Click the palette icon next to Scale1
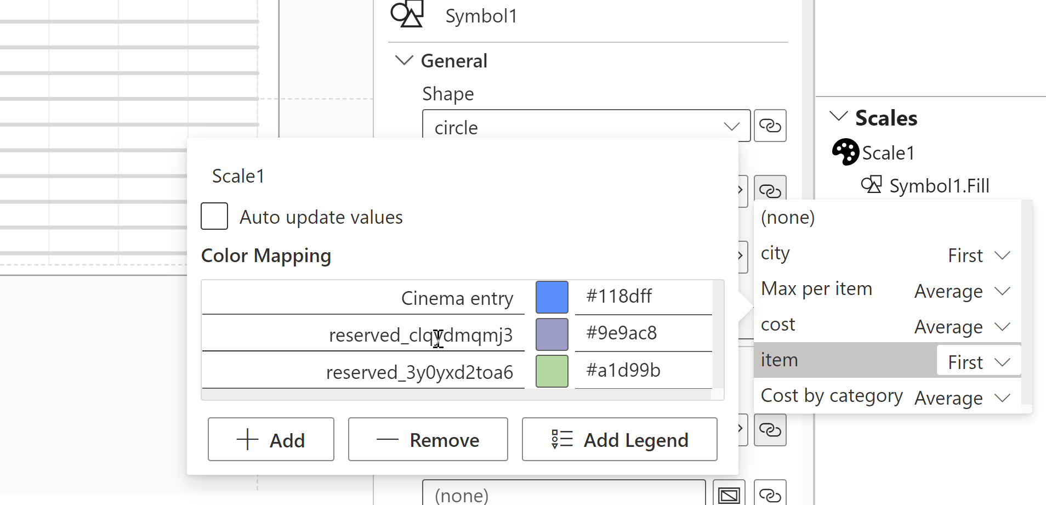Image resolution: width=1046 pixels, height=505 pixels. click(x=845, y=152)
